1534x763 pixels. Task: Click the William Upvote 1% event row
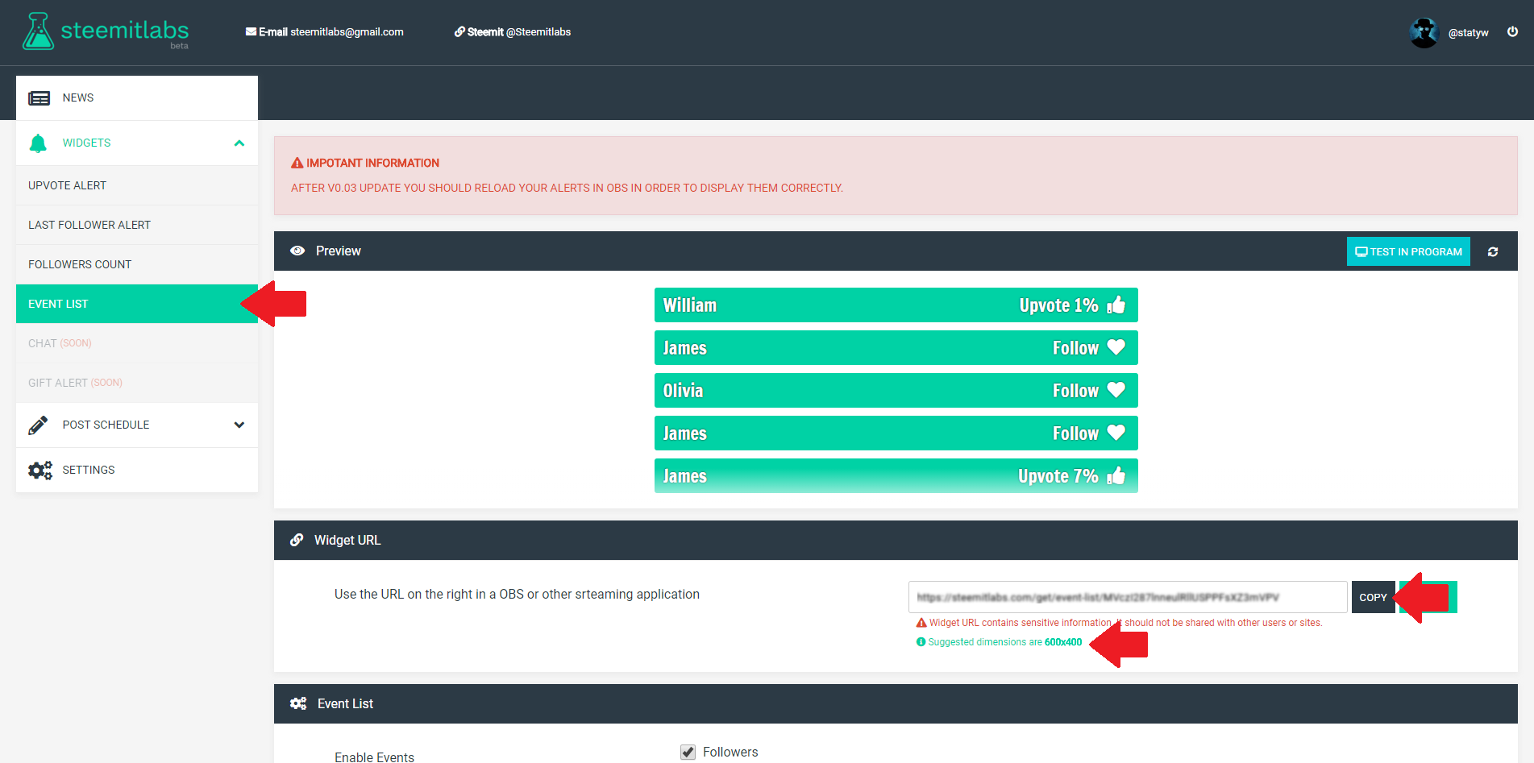click(896, 305)
